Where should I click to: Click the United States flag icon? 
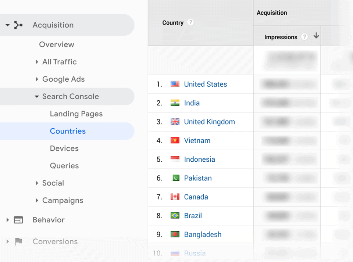click(x=175, y=84)
